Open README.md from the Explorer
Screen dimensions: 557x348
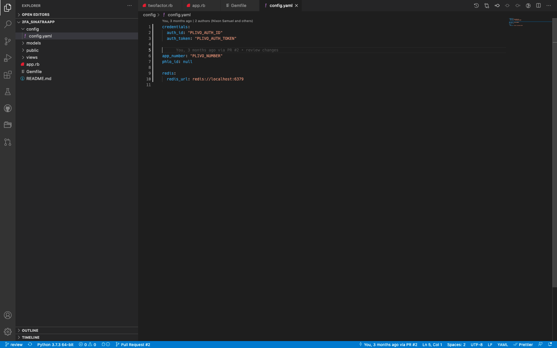point(39,78)
